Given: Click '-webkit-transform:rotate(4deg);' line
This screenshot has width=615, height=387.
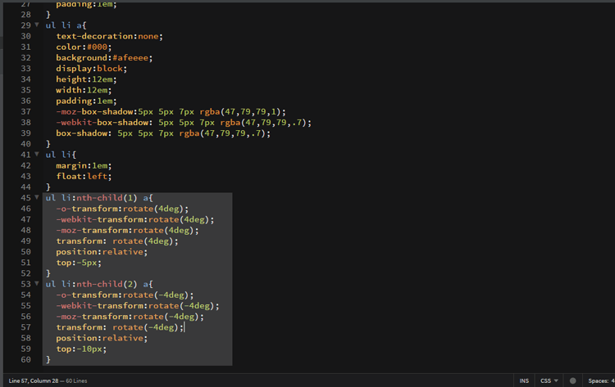Looking at the screenshot, I should click(135, 219).
